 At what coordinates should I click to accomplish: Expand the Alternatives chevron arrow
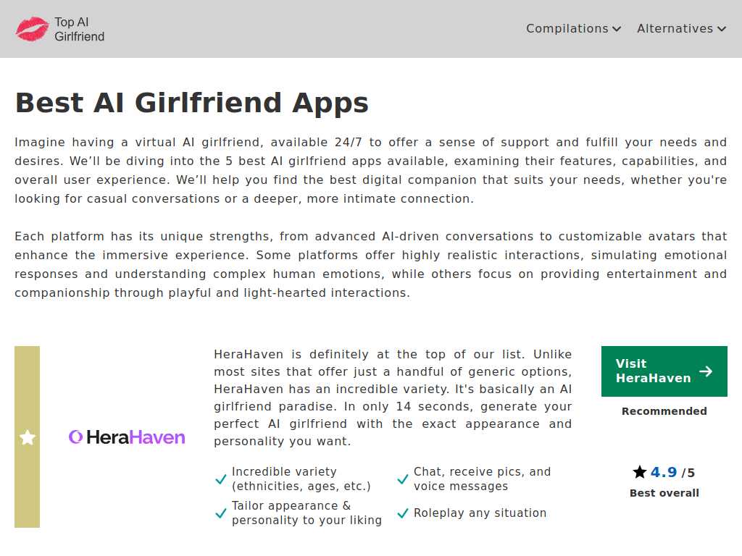(721, 29)
